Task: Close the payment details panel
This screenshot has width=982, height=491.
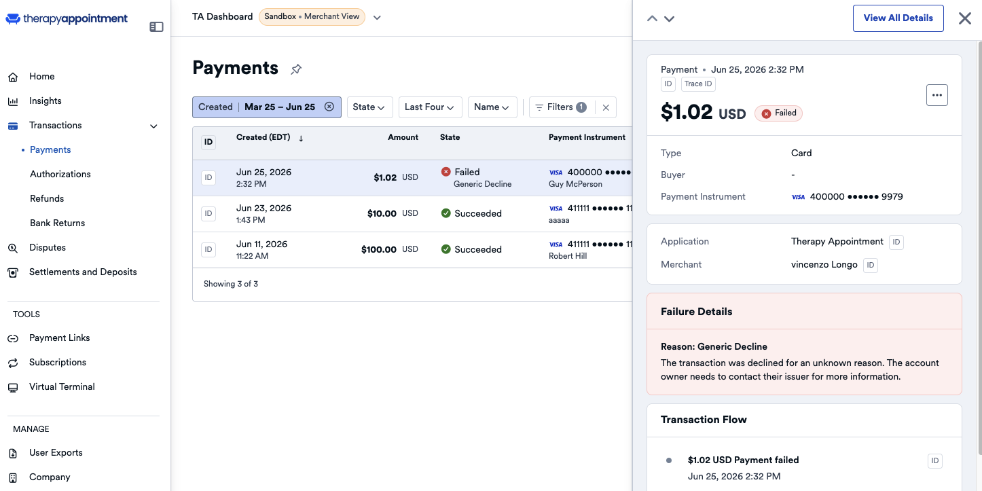Action: tap(965, 19)
